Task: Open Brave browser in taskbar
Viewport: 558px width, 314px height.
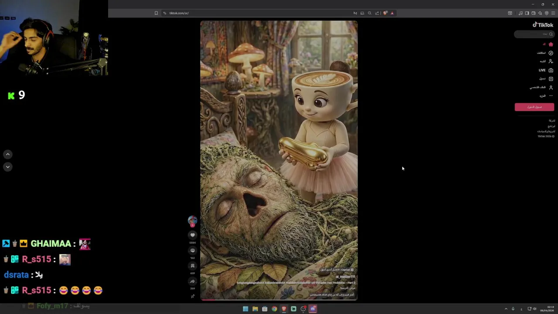Action: (284, 309)
